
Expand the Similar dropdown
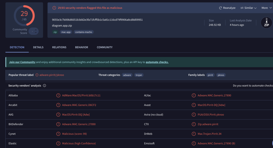248,8
